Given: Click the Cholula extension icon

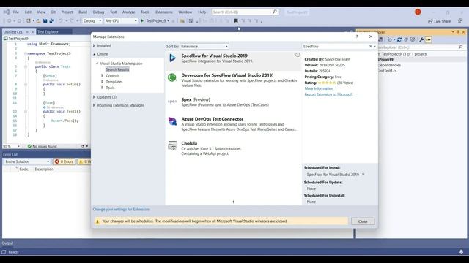Looking at the screenshot, I should (x=172, y=145).
